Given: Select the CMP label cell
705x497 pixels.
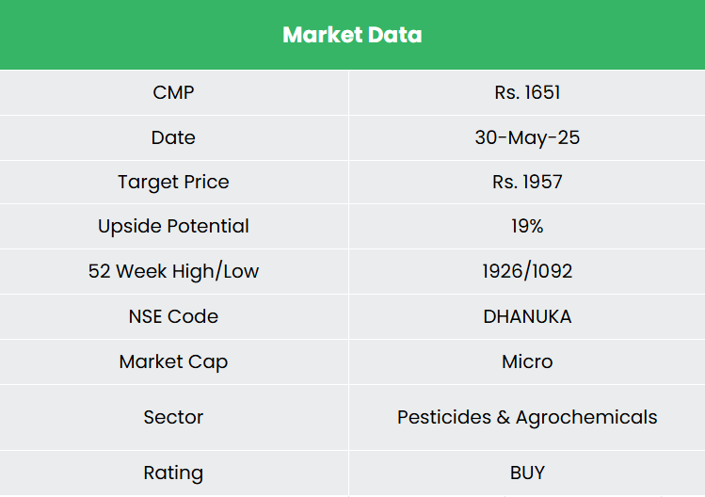Looking at the screenshot, I should [173, 92].
